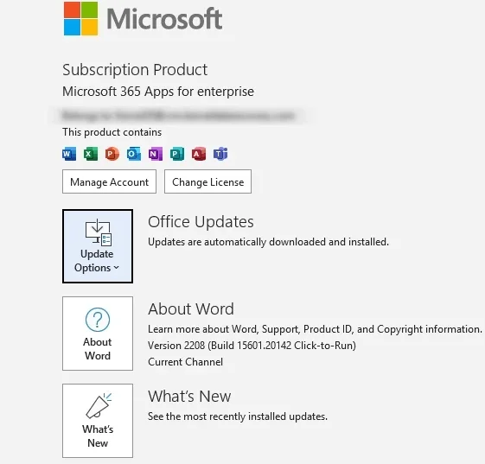The width and height of the screenshot is (485, 464).
Task: Click the Microsoft four-square logo
Action: tap(81, 18)
